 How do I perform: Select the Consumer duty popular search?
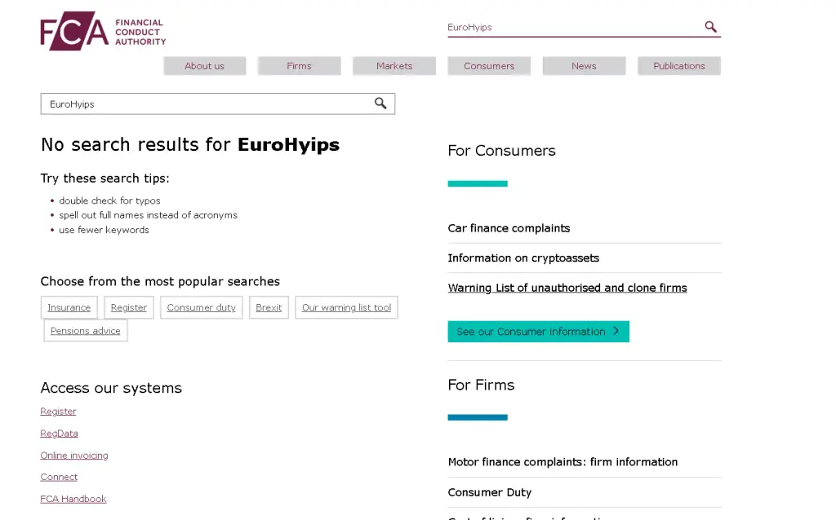coord(201,307)
